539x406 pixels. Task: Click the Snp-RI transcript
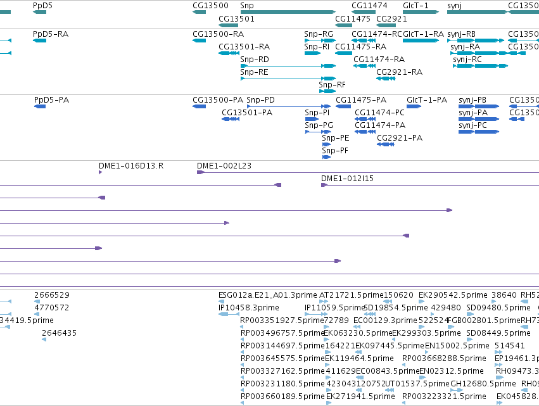[312, 53]
